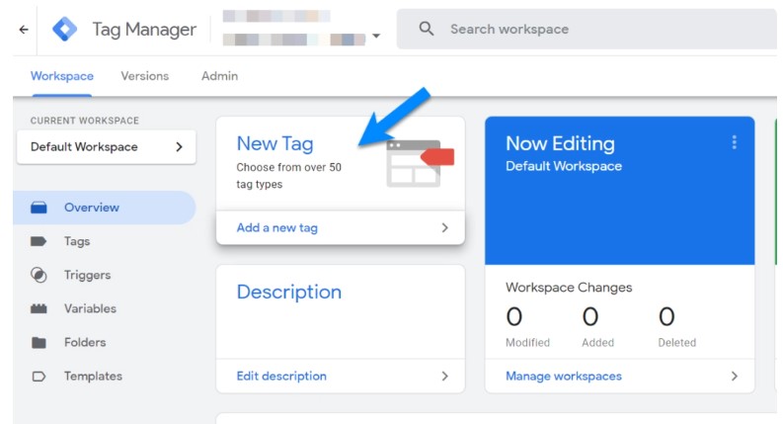Click the Tags label icon

[x=39, y=241]
